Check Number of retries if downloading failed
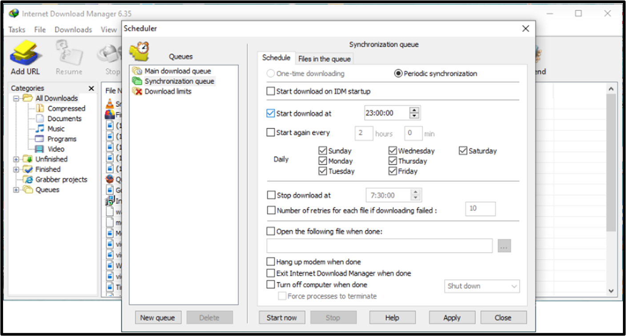This screenshot has height=336, width=626. pos(271,210)
